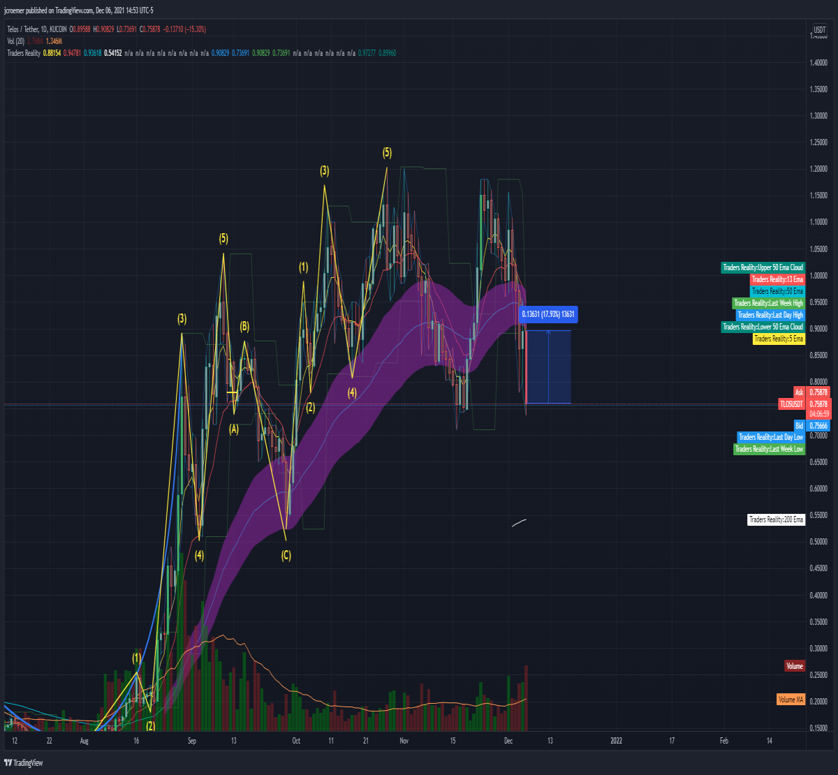
Task: Click the 2022 label on time axis
Action: click(617, 740)
